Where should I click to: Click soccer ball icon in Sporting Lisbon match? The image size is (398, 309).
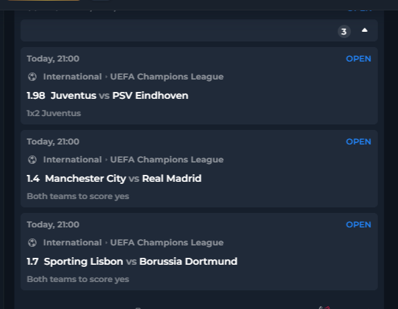(x=32, y=243)
